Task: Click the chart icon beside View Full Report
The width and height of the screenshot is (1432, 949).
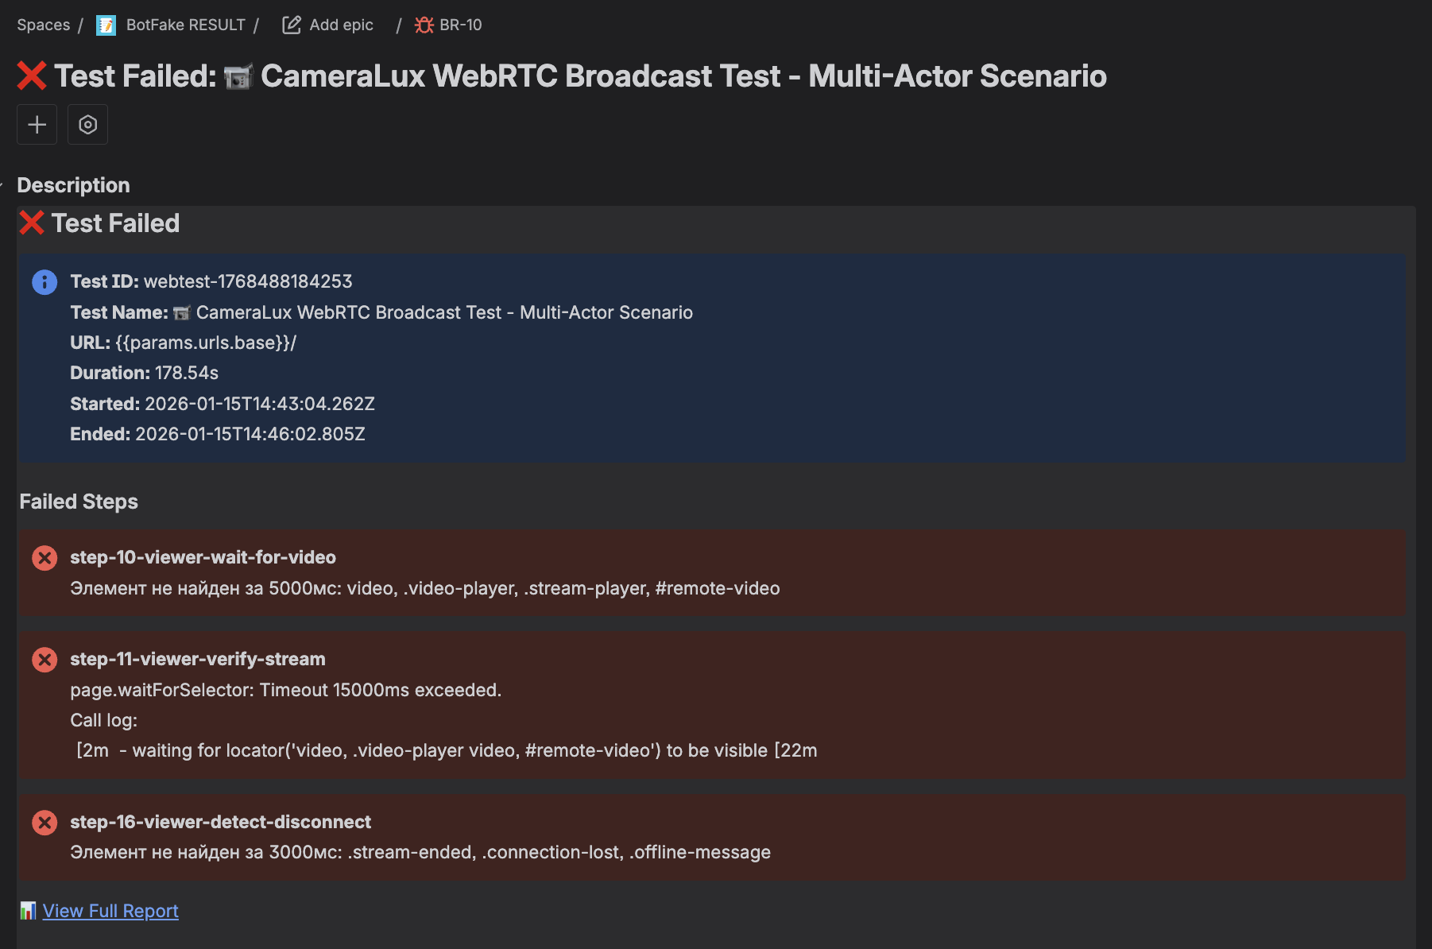Action: click(x=28, y=910)
